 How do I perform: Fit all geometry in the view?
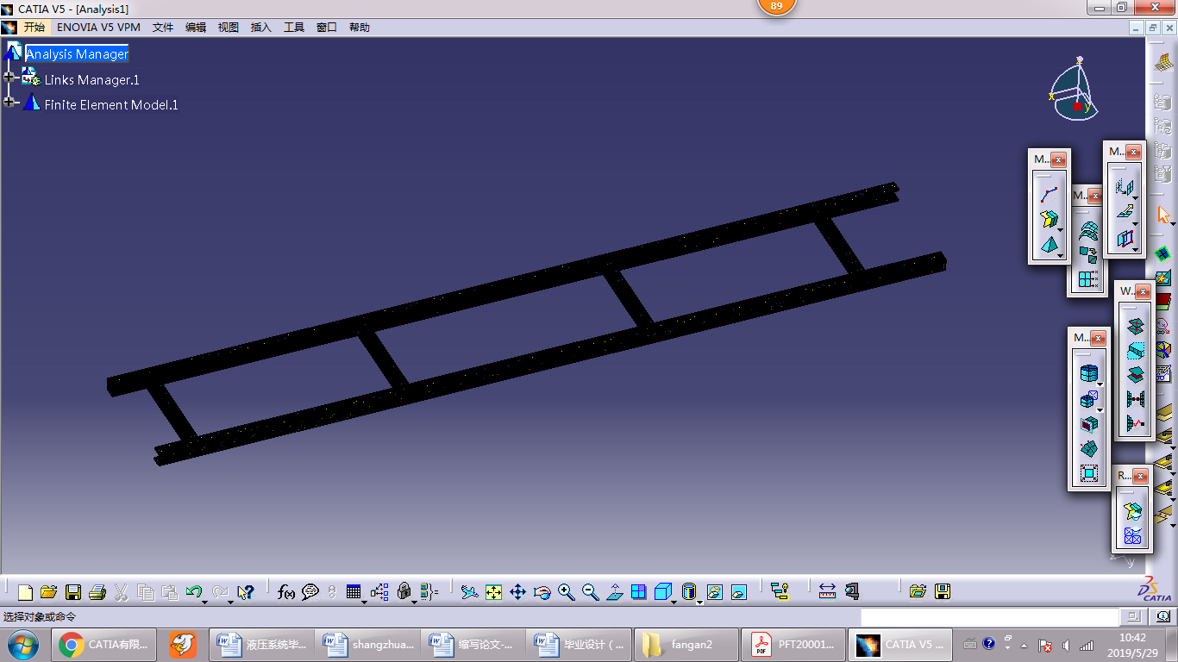tap(493, 592)
